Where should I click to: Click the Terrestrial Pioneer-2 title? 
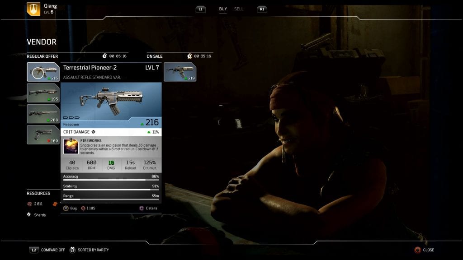point(90,68)
